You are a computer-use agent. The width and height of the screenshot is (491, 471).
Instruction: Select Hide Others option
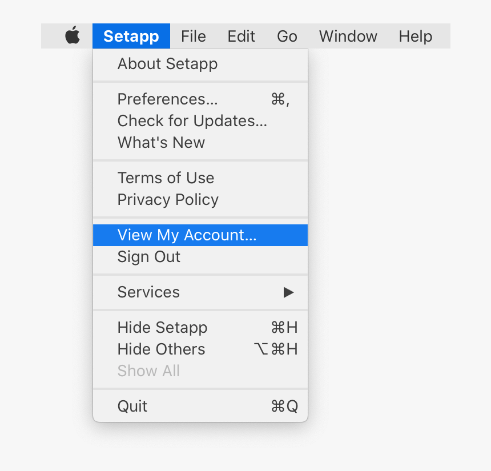coord(161,349)
